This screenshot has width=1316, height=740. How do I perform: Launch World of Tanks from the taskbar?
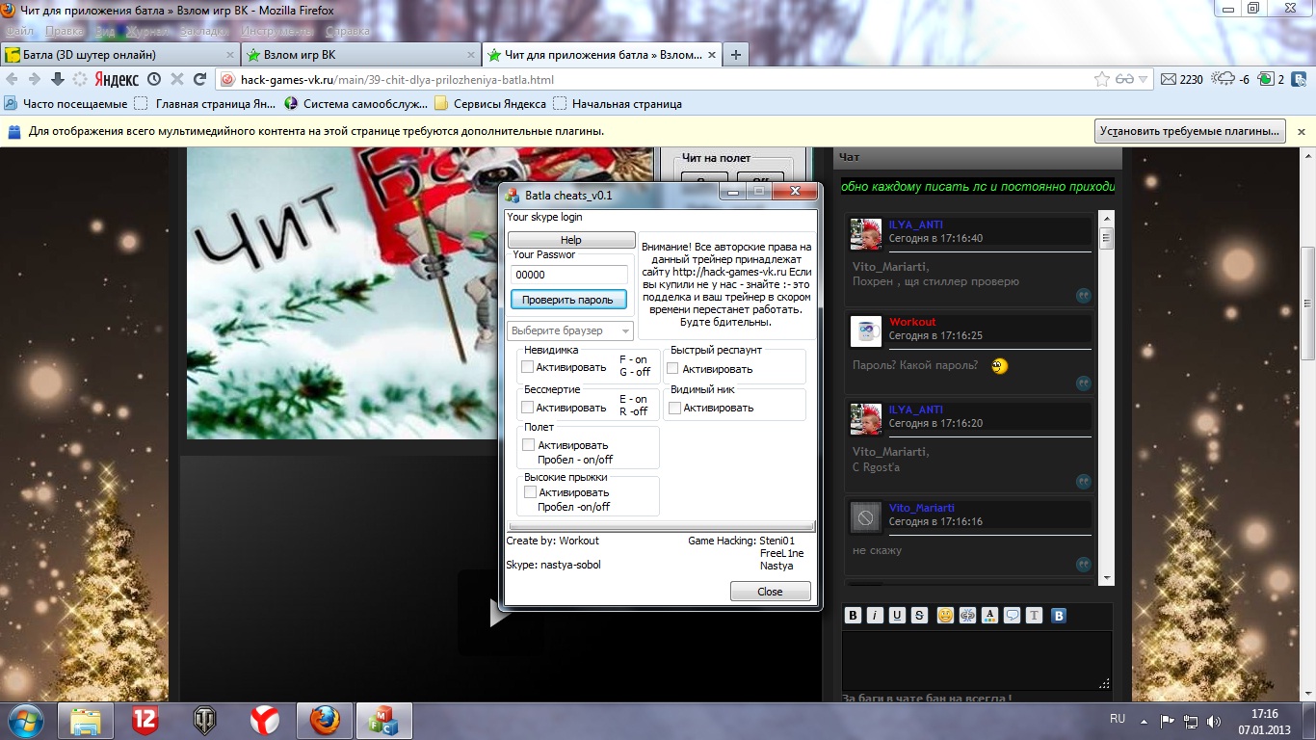coord(205,720)
